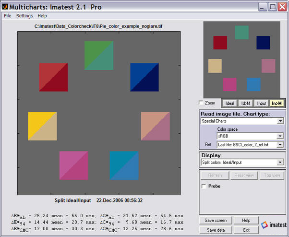Click the Exit button

[246, 230]
